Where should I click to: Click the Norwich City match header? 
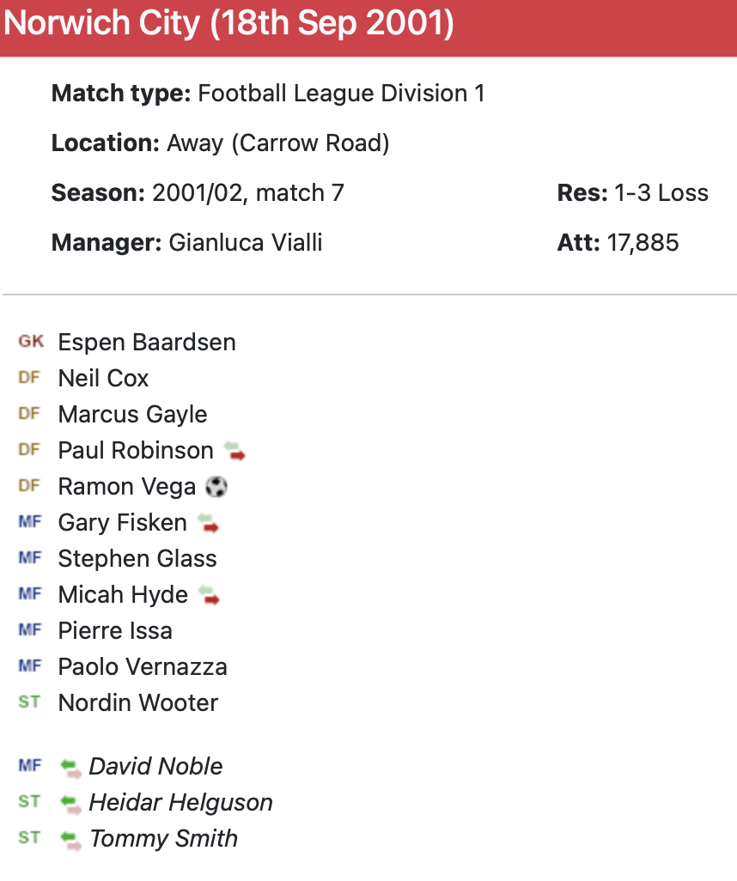[228, 23]
